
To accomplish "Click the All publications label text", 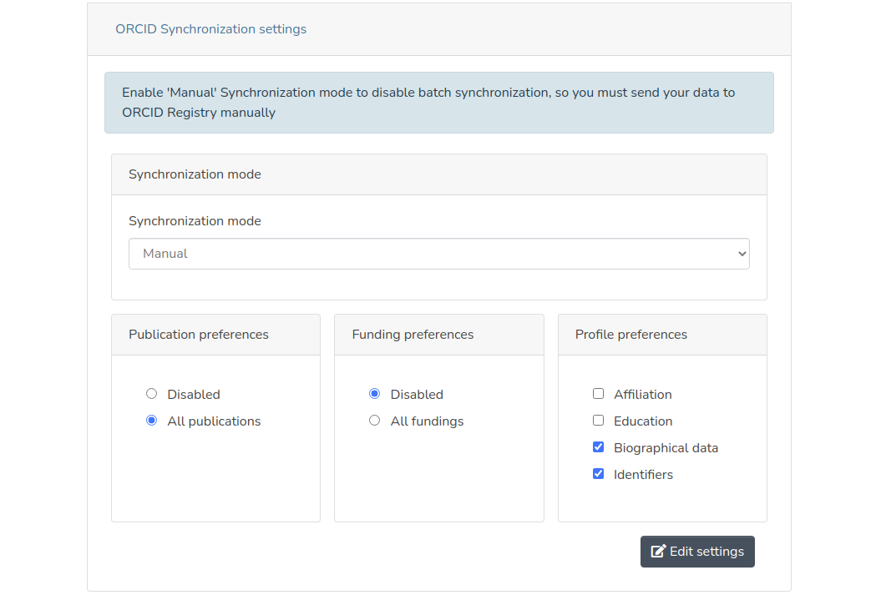I will click(x=214, y=421).
